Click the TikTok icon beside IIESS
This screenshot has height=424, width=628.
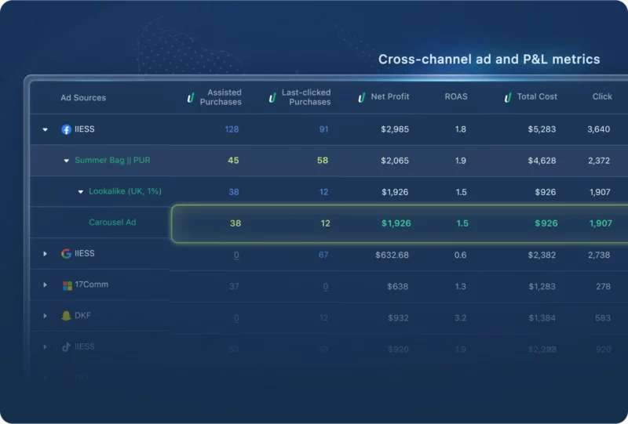(x=67, y=347)
